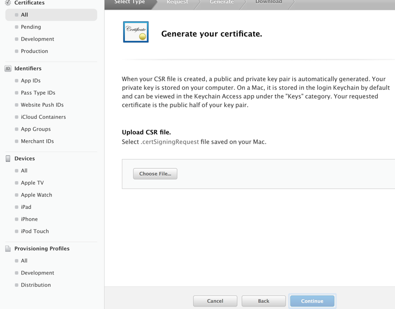Open the Development certificates list
Image resolution: width=395 pixels, height=309 pixels.
coord(38,39)
